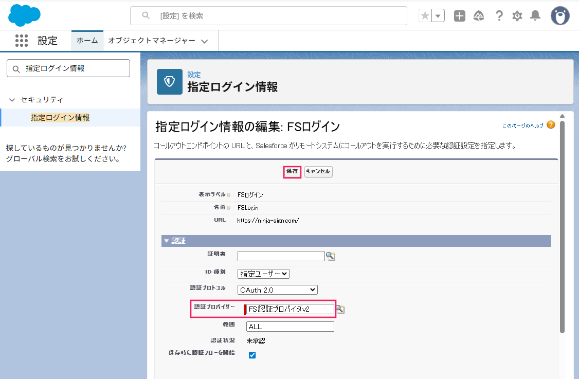Click the 証明書 text field
579x379 pixels.
click(281, 256)
